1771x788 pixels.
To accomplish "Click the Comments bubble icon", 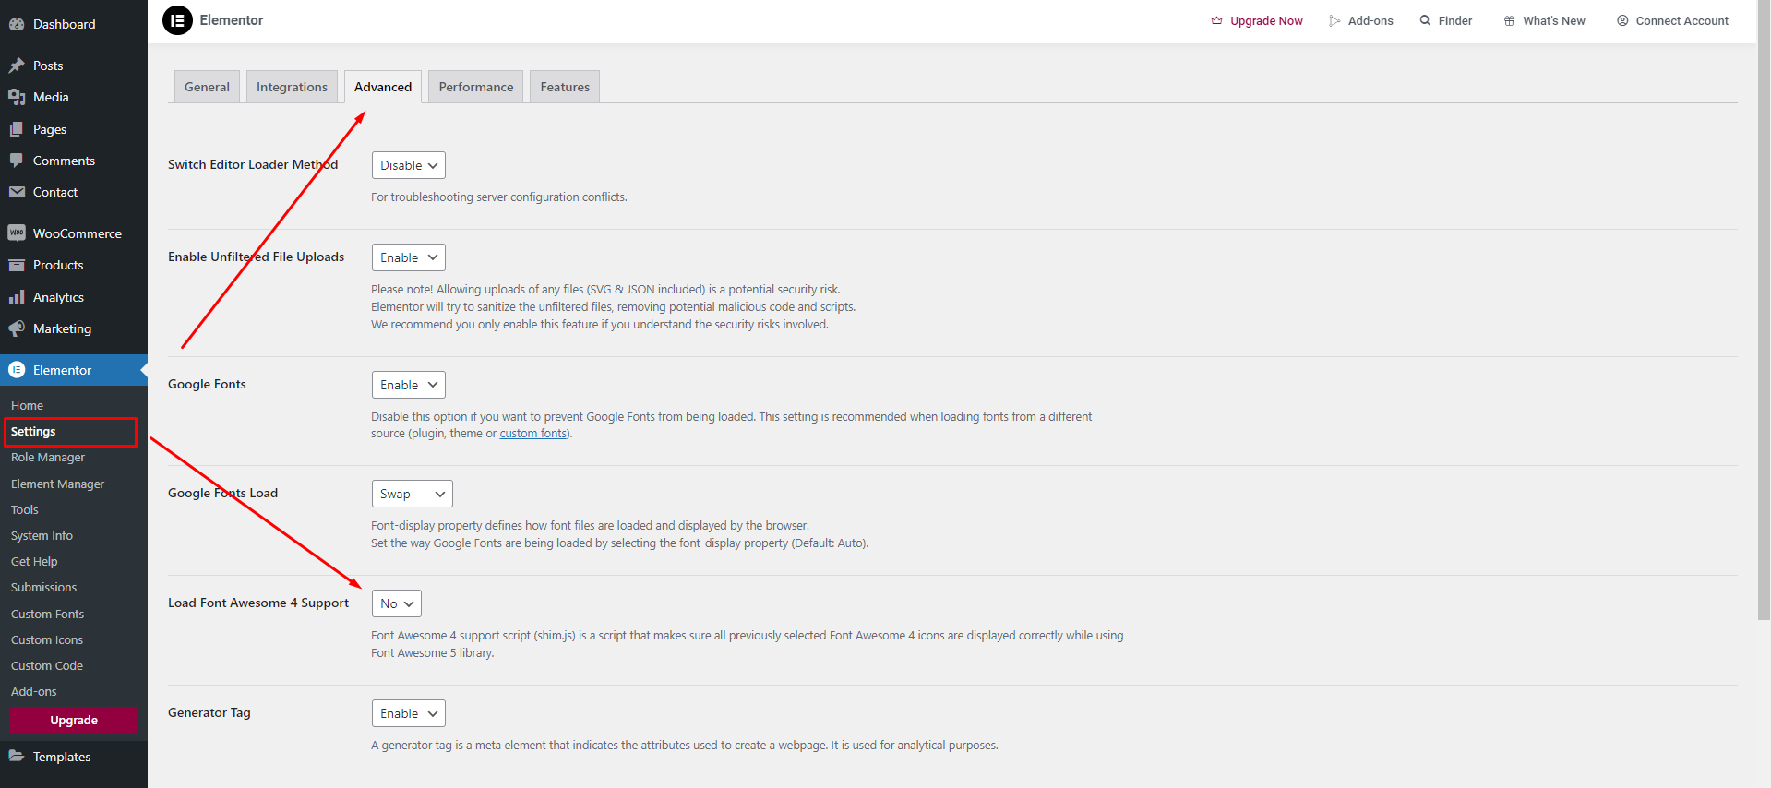I will 17,161.
